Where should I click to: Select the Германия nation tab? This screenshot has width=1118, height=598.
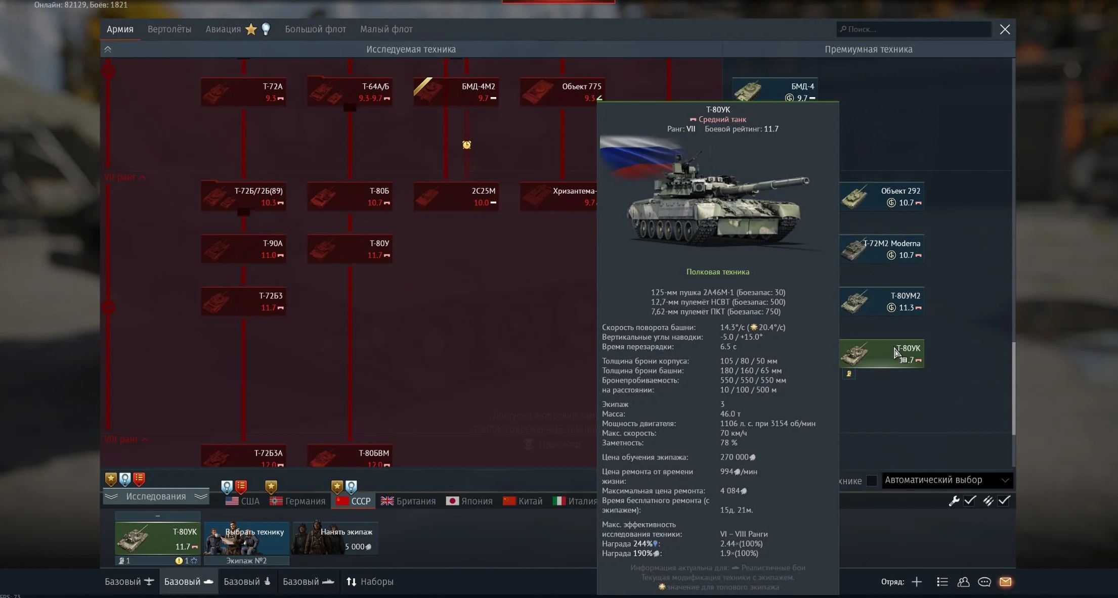(x=298, y=501)
